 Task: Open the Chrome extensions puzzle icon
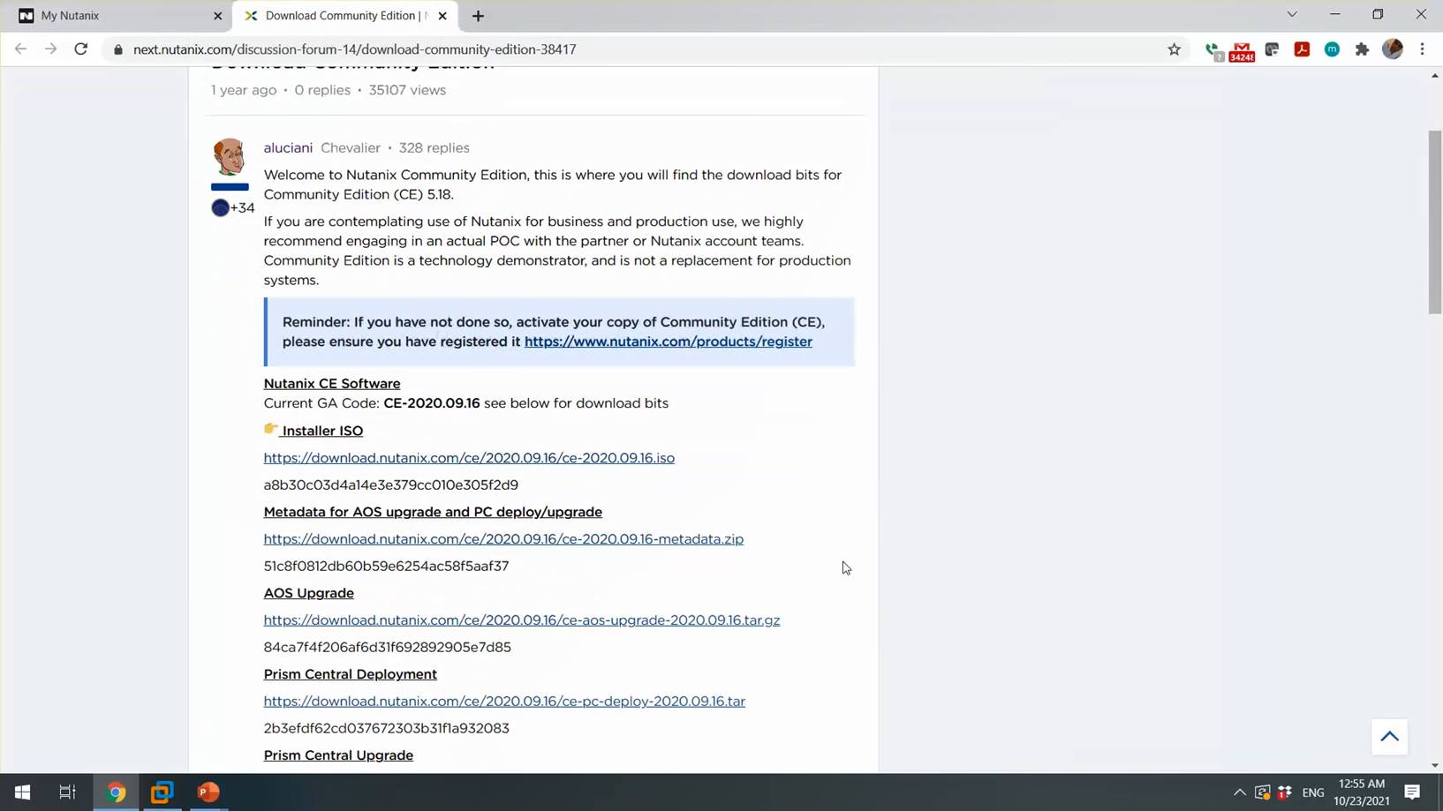[x=1362, y=49]
